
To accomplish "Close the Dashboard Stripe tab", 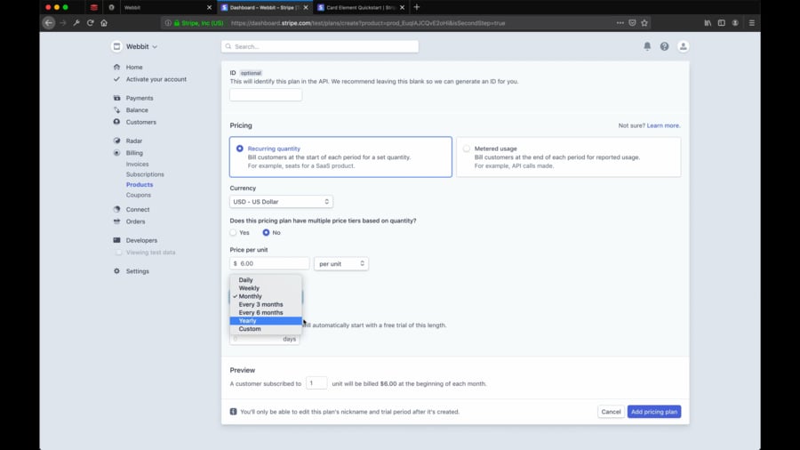I will [x=306, y=8].
